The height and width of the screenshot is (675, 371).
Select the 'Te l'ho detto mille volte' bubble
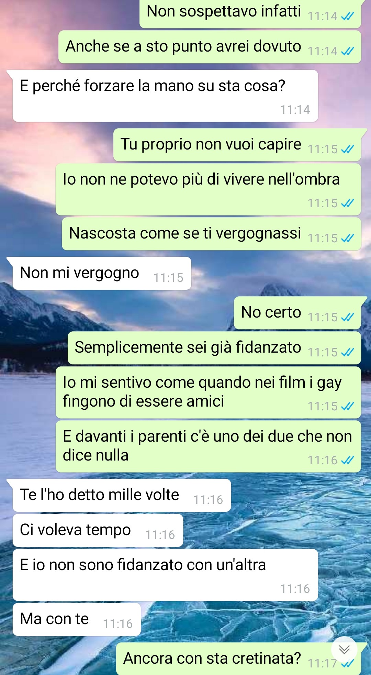coord(122,495)
